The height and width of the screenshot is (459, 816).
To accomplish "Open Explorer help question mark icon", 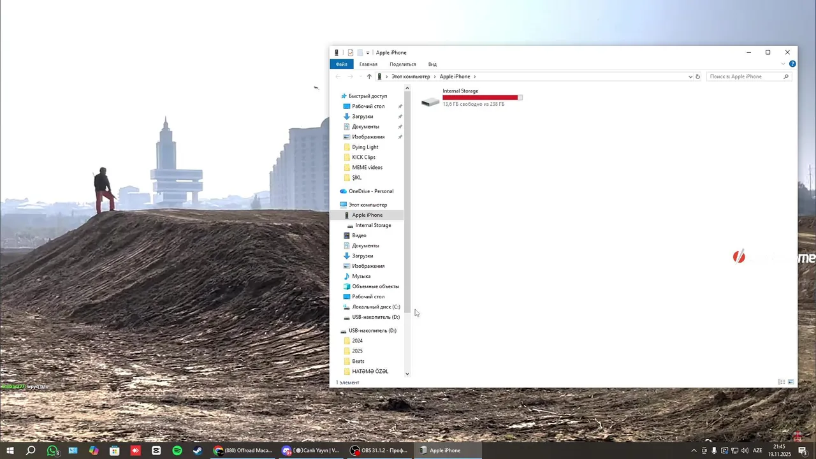I will [x=792, y=64].
